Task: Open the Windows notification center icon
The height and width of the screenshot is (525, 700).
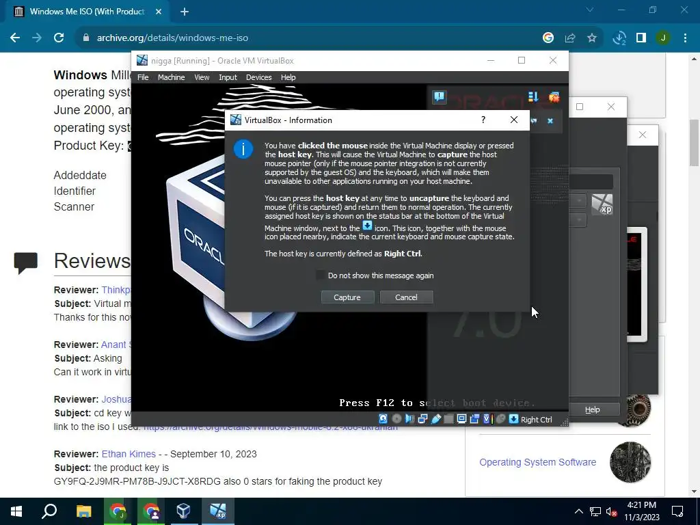Action: [677, 511]
